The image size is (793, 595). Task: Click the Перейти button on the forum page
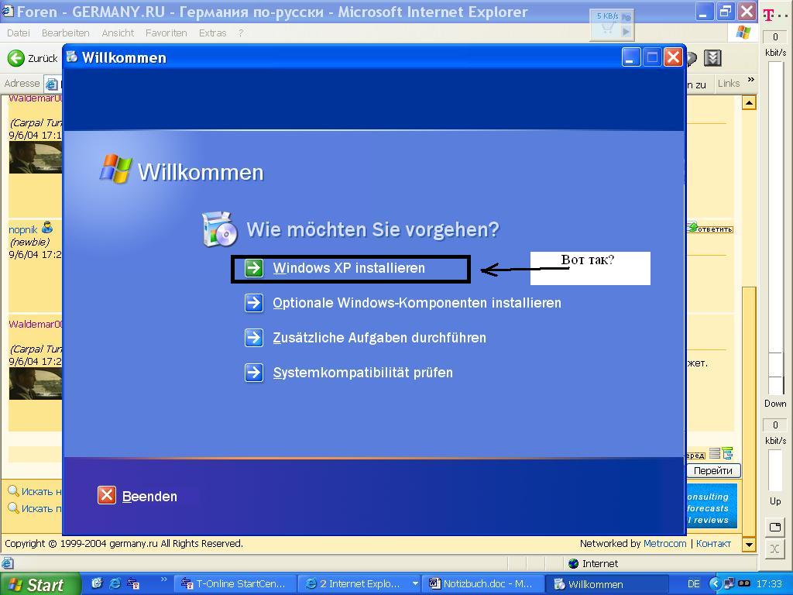712,470
